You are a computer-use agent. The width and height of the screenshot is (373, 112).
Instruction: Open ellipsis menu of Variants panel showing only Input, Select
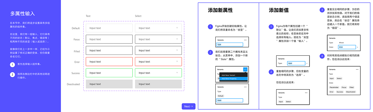pos(306,92)
